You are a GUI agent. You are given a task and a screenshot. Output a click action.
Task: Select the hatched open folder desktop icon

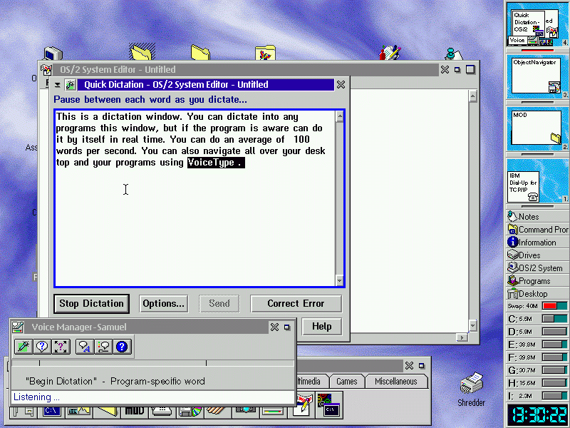142,51
